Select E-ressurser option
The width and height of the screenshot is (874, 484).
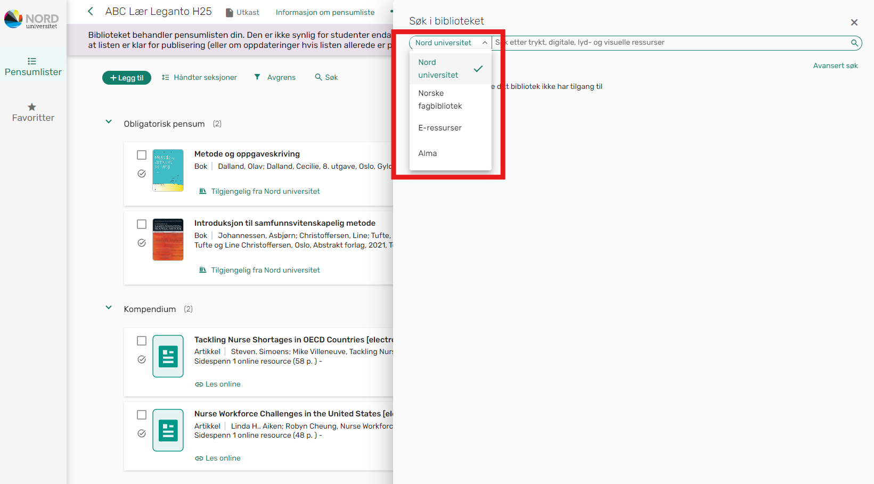coord(451,128)
